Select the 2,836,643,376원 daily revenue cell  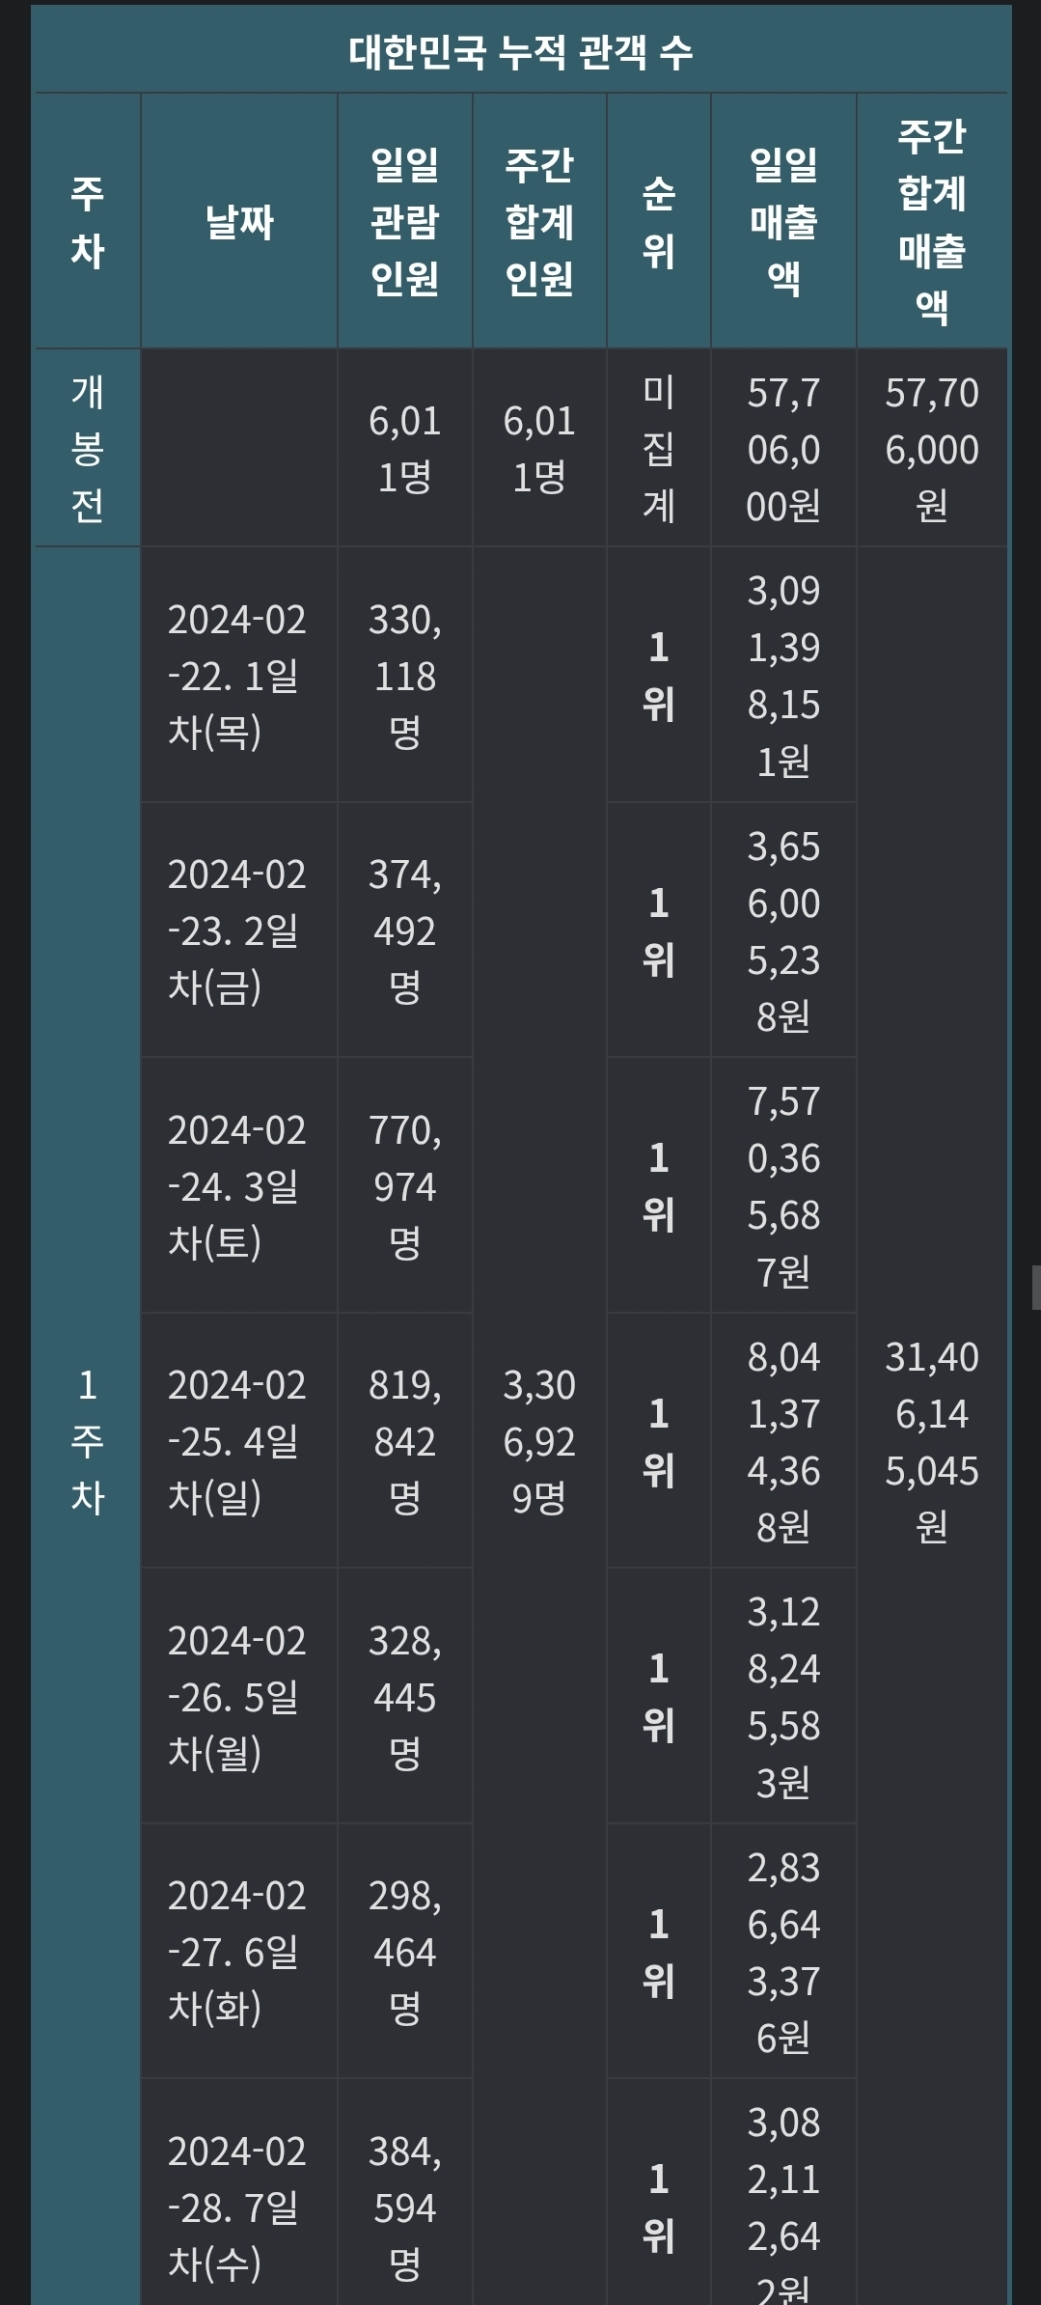[783, 1953]
